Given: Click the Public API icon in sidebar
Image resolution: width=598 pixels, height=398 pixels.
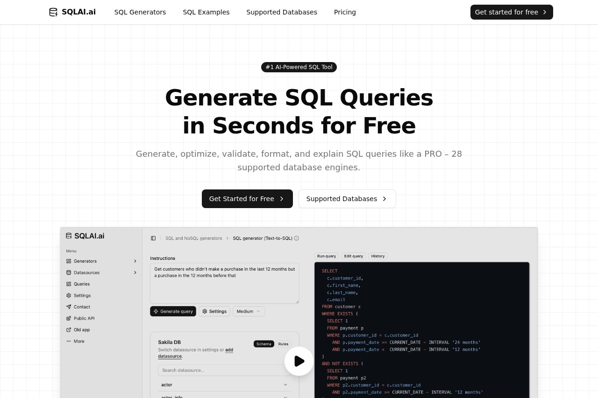Looking at the screenshot, I should (69, 318).
